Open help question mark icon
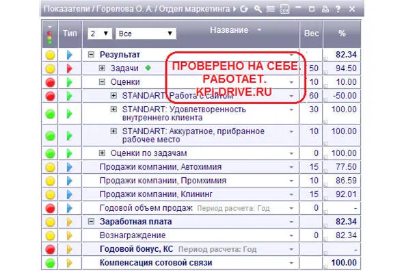This screenshot has width=404, height=271. coord(338,9)
